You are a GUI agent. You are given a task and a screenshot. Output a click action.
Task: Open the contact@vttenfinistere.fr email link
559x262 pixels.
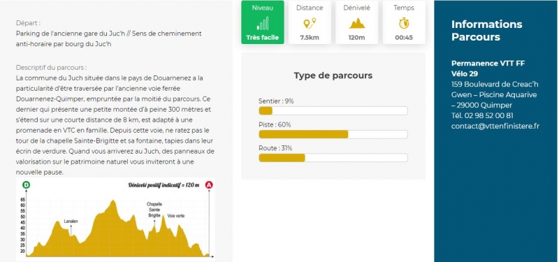[495, 126]
